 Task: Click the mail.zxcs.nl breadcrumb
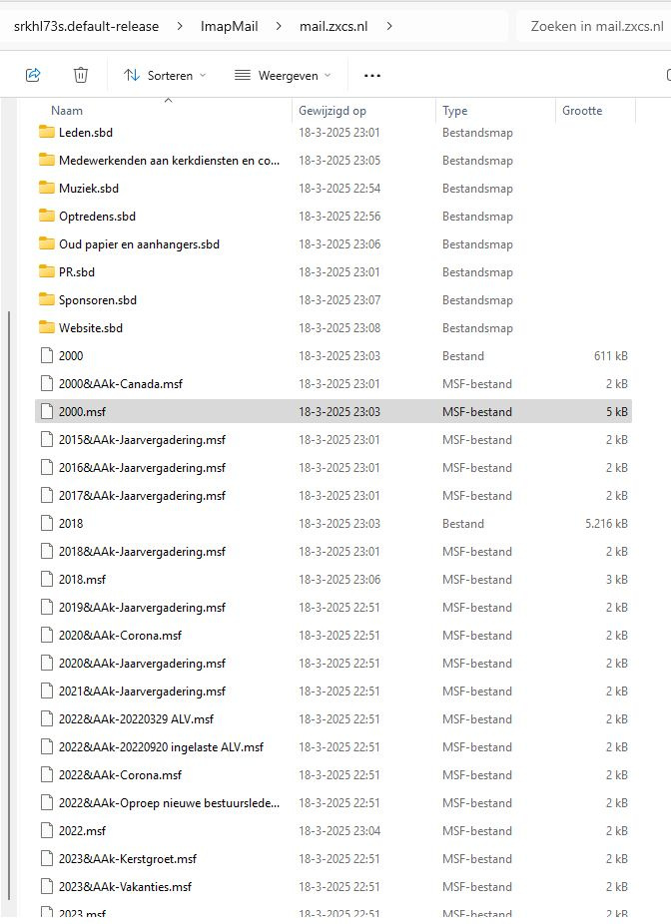pos(334,27)
